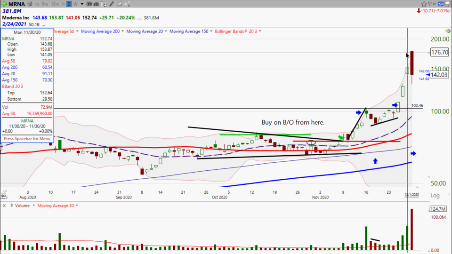This screenshot has height=254, width=452.
Task: Select the Daily 'D' timeframe
Action: [x=69, y=4]
